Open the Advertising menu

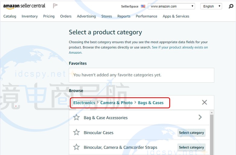pyautogui.click(x=86, y=16)
